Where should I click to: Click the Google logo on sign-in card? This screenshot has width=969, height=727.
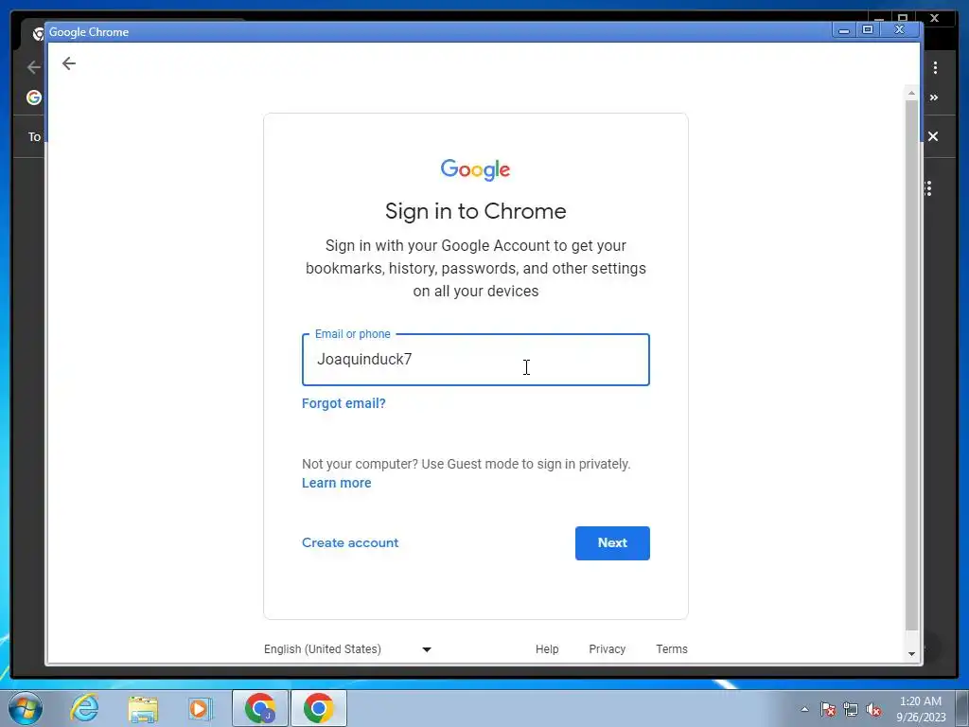(x=475, y=170)
